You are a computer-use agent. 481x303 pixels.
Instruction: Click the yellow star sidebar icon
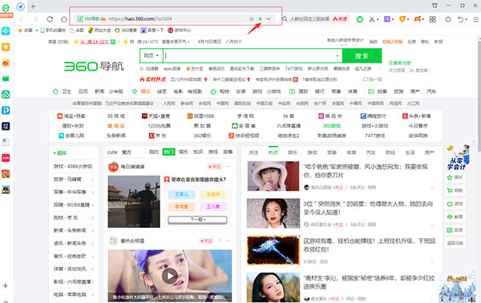(6, 47)
